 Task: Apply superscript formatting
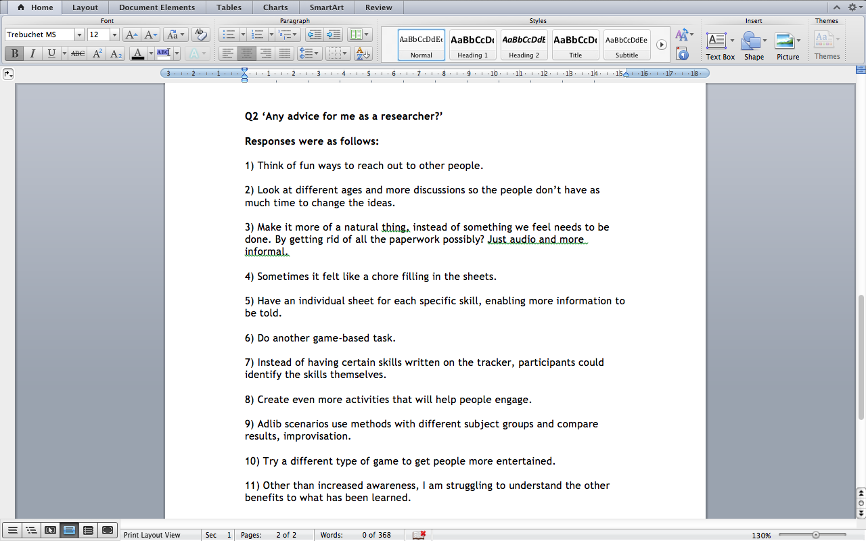97,53
